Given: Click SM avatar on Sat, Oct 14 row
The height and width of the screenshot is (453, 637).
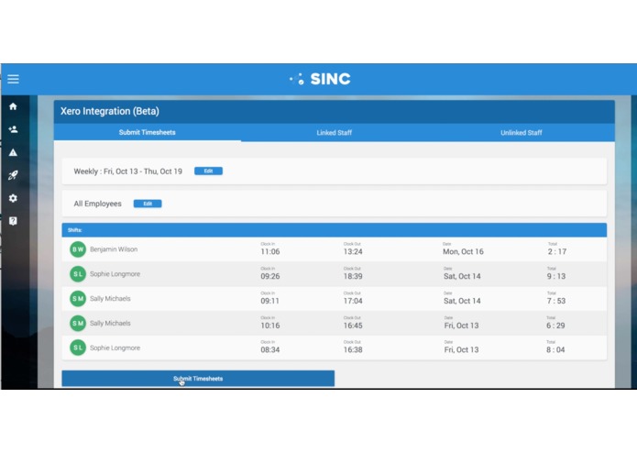Looking at the screenshot, I should click(78, 299).
